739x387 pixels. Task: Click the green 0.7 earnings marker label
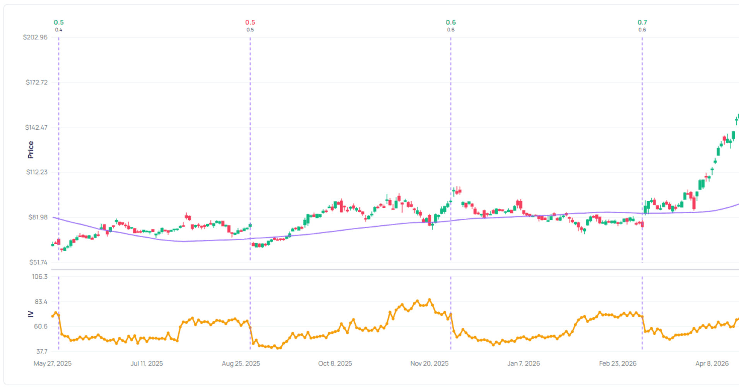tap(642, 22)
